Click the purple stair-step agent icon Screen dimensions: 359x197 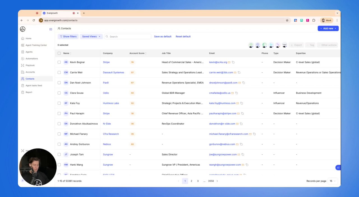point(278,45)
